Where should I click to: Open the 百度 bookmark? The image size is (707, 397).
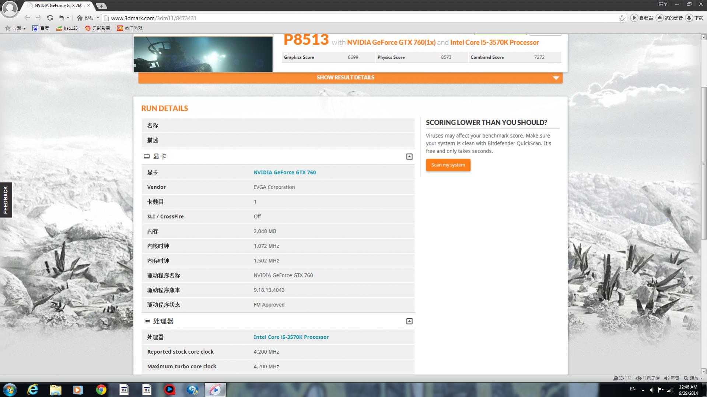point(41,28)
